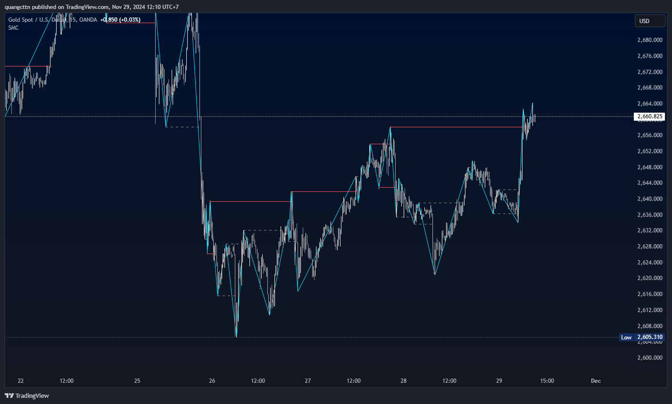Click the 2,632.000 price axis label
Image resolution: width=672 pixels, height=404 pixels.
tap(650, 231)
